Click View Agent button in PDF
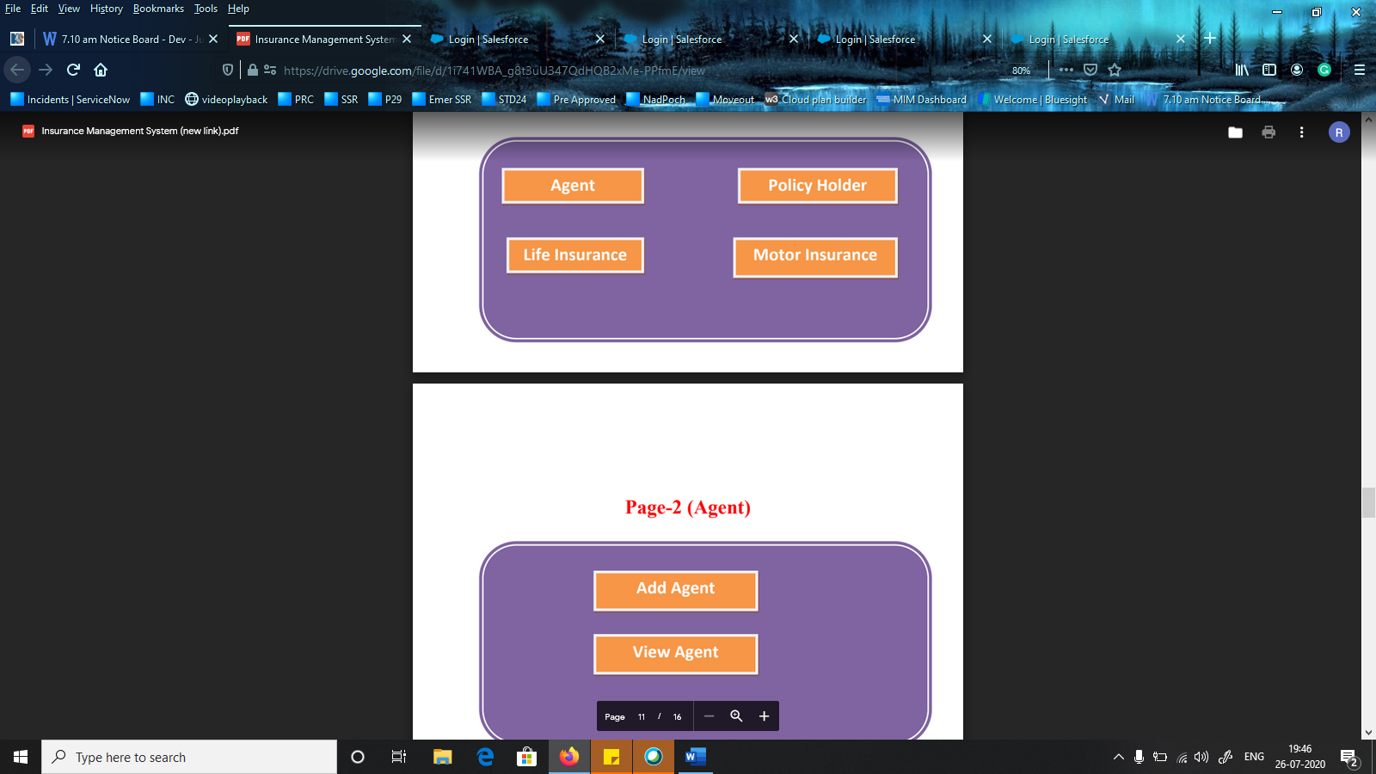The width and height of the screenshot is (1376, 774). (676, 654)
